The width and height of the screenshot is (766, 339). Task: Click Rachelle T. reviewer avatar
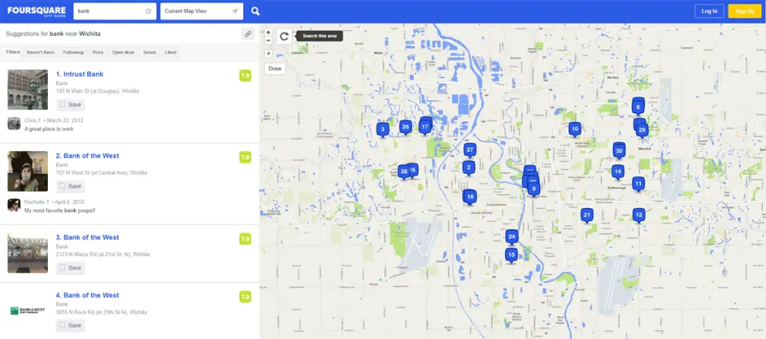click(14, 205)
